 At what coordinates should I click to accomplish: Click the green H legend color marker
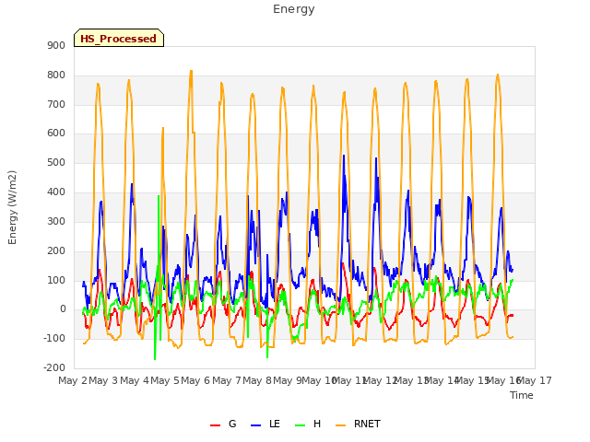pos(301,425)
